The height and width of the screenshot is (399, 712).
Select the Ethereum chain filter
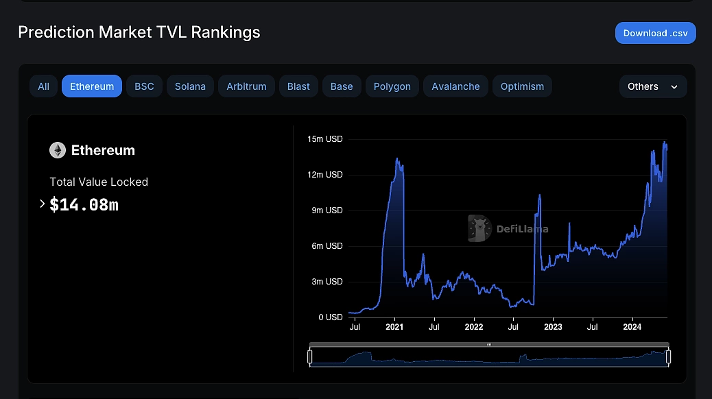[92, 86]
